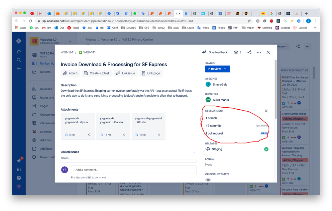This screenshot has height=211, width=332.
Task: Remove the 5 KB csv attachment
Action: 89,134
